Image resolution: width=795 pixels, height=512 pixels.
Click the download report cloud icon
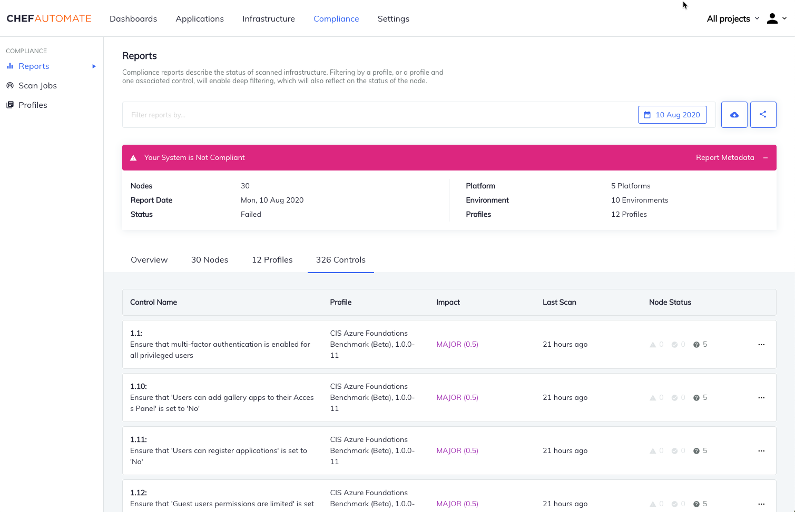coord(734,115)
